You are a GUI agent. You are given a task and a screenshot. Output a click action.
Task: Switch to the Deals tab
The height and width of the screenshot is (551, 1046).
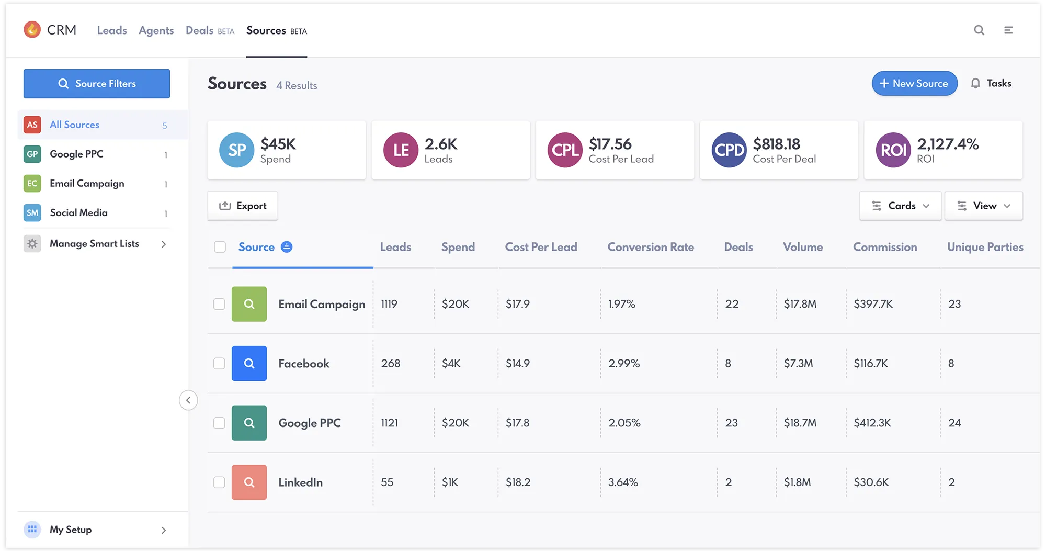(199, 30)
